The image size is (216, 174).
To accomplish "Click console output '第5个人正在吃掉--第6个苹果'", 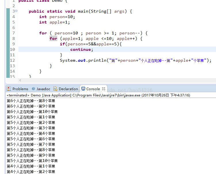I will coord(31,139).
